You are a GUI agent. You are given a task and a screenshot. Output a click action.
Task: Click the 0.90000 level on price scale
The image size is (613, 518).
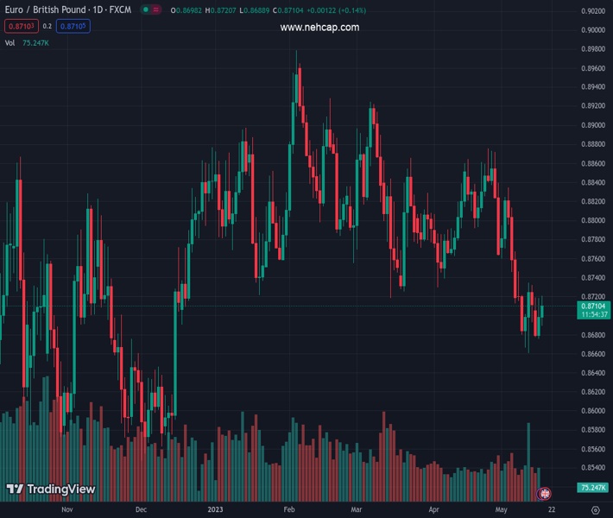click(x=592, y=30)
